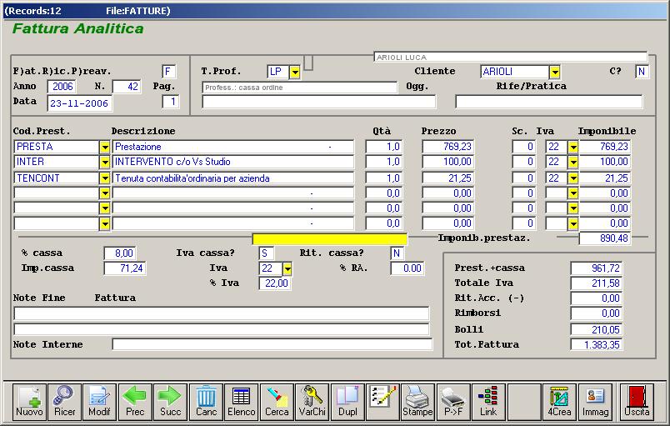Click the yellow highlighted bar field
This screenshot has height=426, width=670.
329,239
